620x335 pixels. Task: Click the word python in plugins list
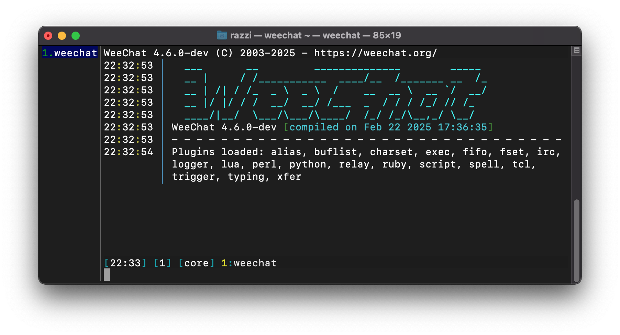point(308,164)
